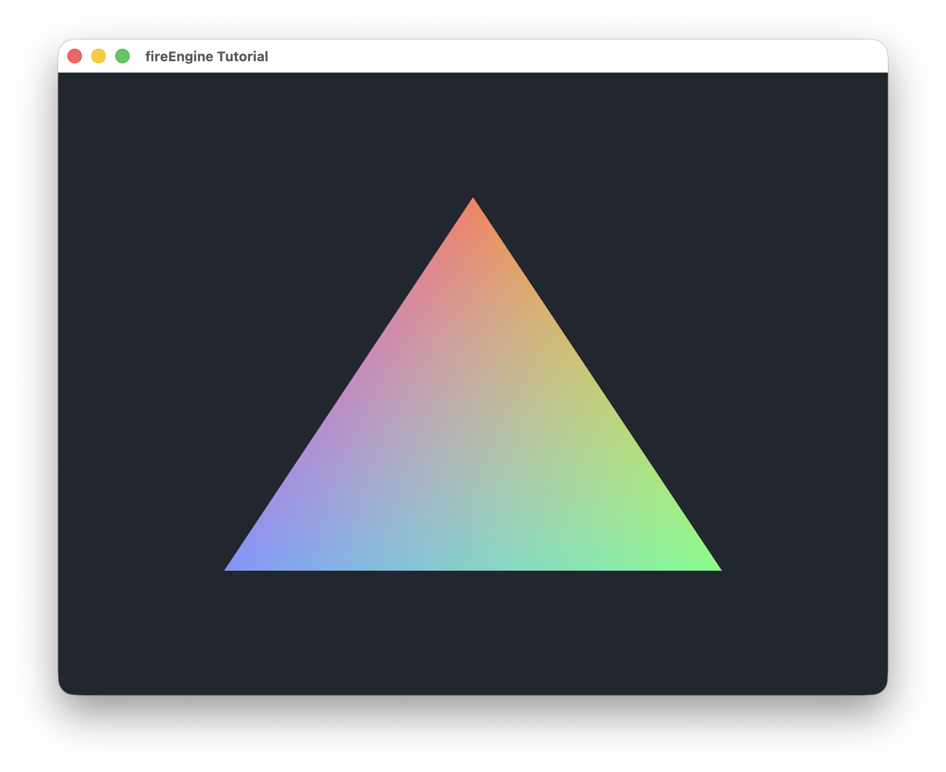Click the red top vertex of the triangle
Screen dimensions: 946x772
pos(473,202)
